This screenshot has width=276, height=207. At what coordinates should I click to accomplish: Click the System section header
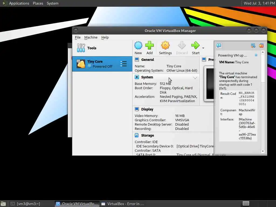(147, 77)
